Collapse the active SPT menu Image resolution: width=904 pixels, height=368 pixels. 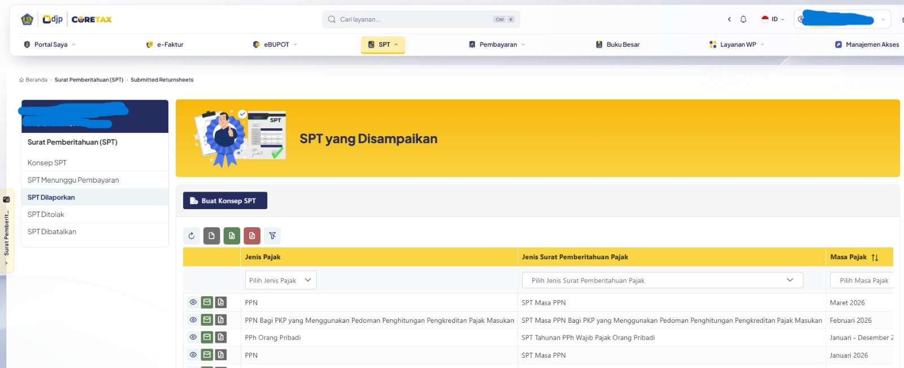[x=383, y=45]
